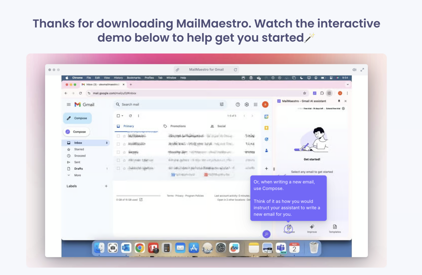Screen dimensions: 422x275
Task: Go back using Chrome back arrow
Action: point(66,93)
